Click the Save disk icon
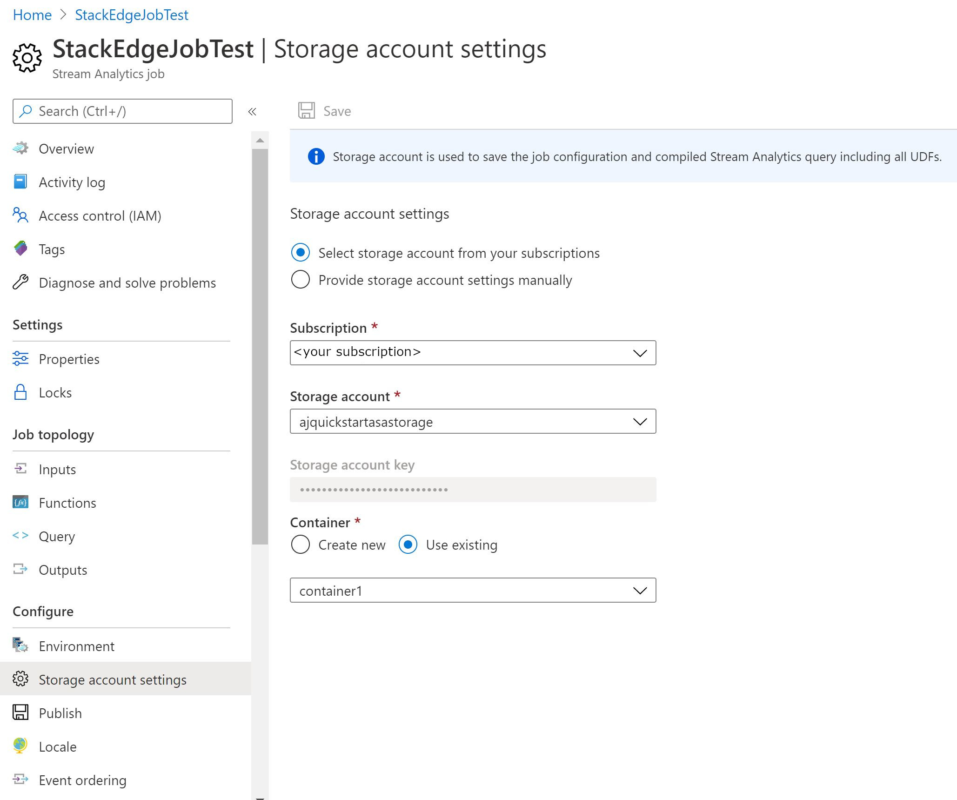 306,111
